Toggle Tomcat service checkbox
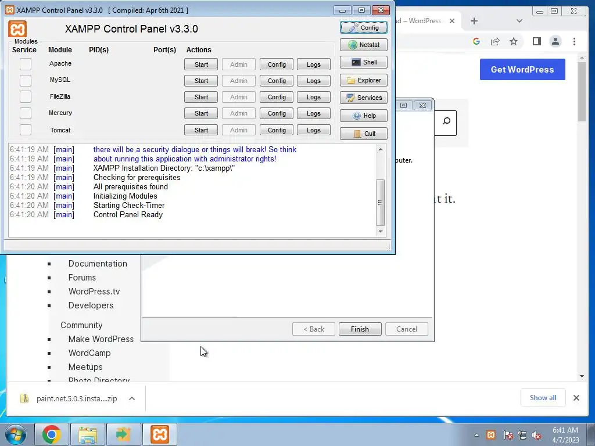The image size is (595, 446). 26,130
